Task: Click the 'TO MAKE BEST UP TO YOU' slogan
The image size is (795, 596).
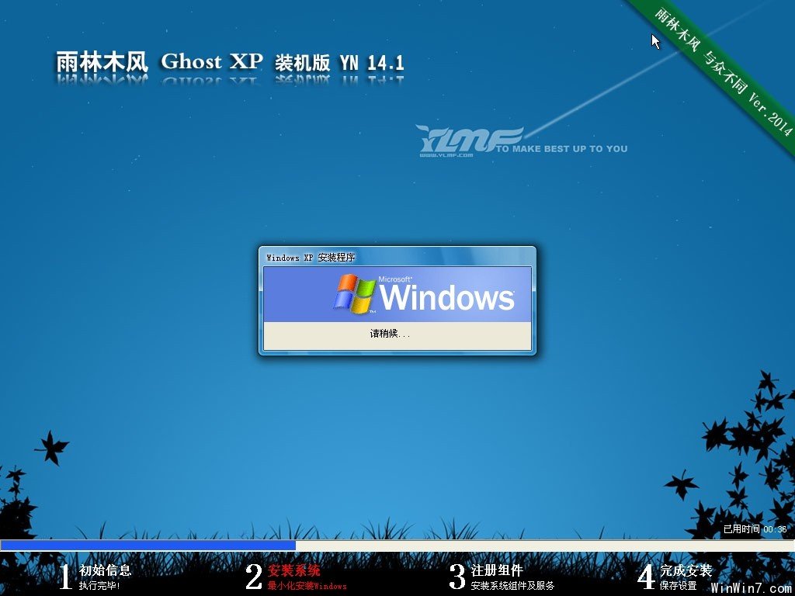Action: click(561, 149)
